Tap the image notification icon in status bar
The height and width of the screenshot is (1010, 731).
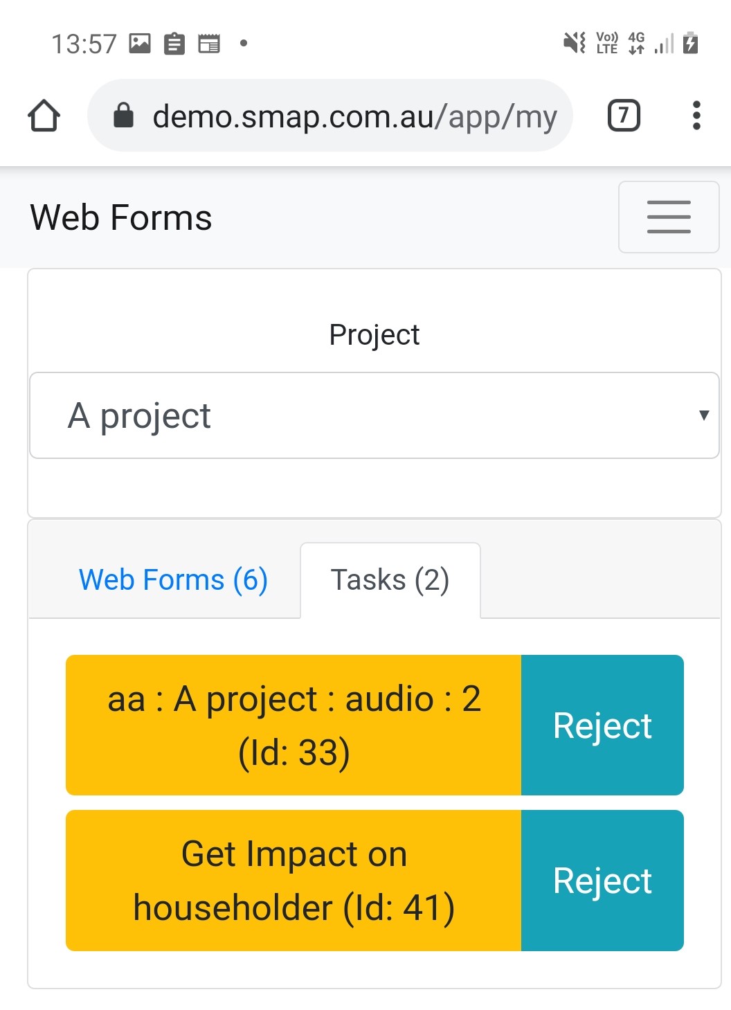(x=140, y=44)
